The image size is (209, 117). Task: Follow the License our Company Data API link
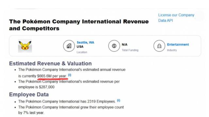[176, 18]
